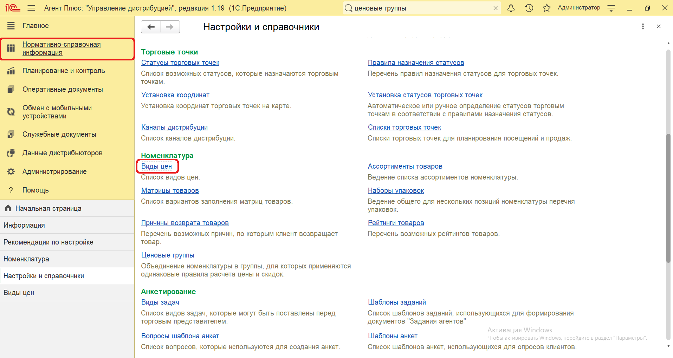
Task: Click the hamburger menu icon in title bar
Action: 31,8
